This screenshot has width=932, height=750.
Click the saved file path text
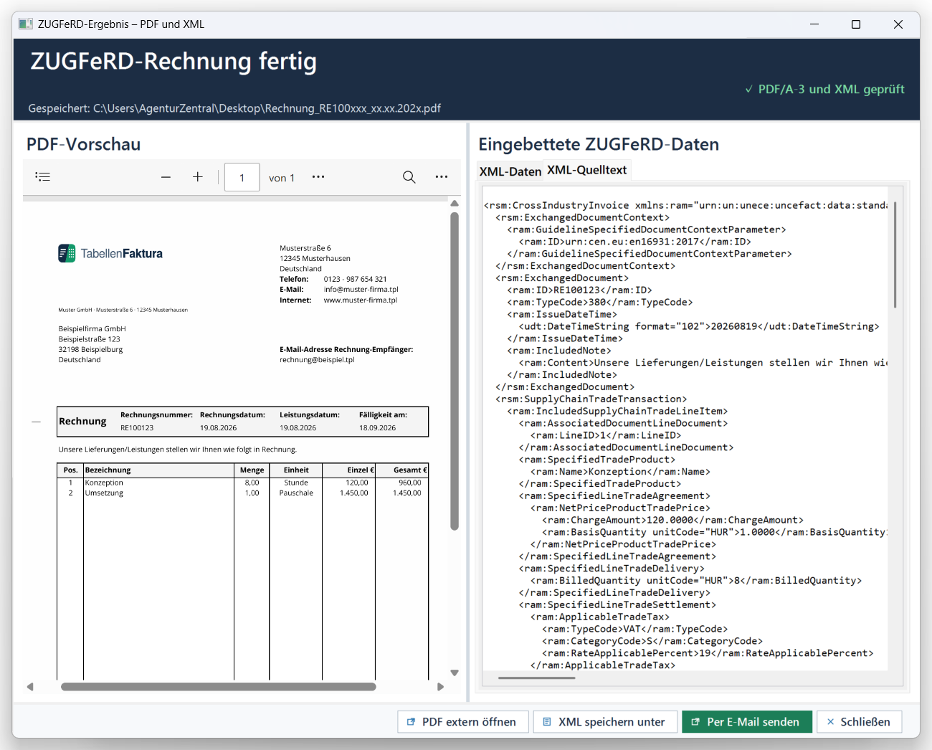pyautogui.click(x=234, y=108)
